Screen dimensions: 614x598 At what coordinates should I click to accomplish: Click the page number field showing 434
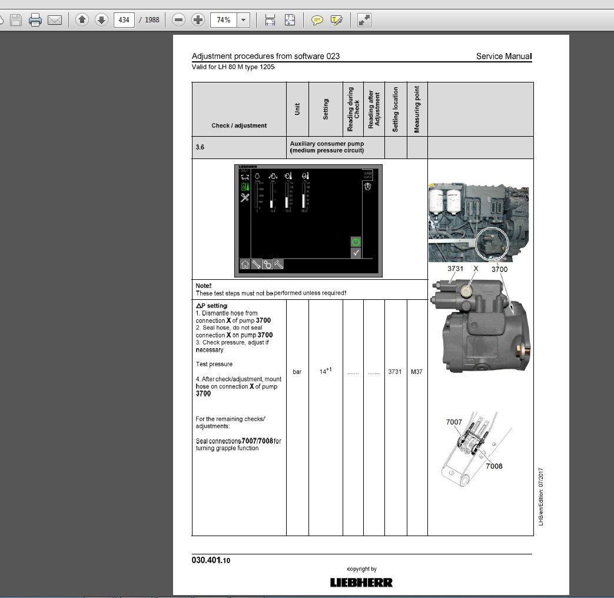pos(124,19)
